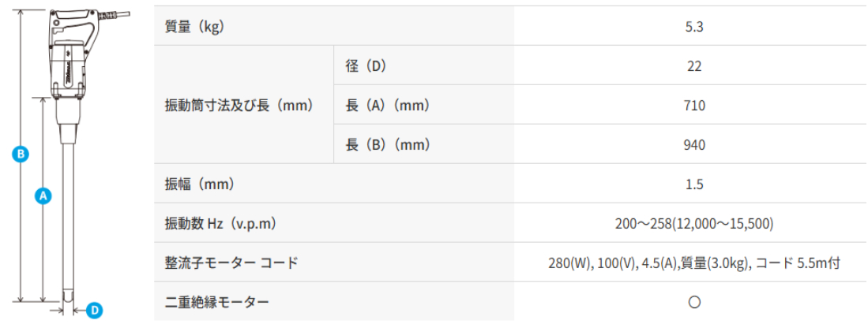Viewport: 868px width, 324px height.
Task: Select the 二重絶縁モーター row label
Action: click(217, 302)
